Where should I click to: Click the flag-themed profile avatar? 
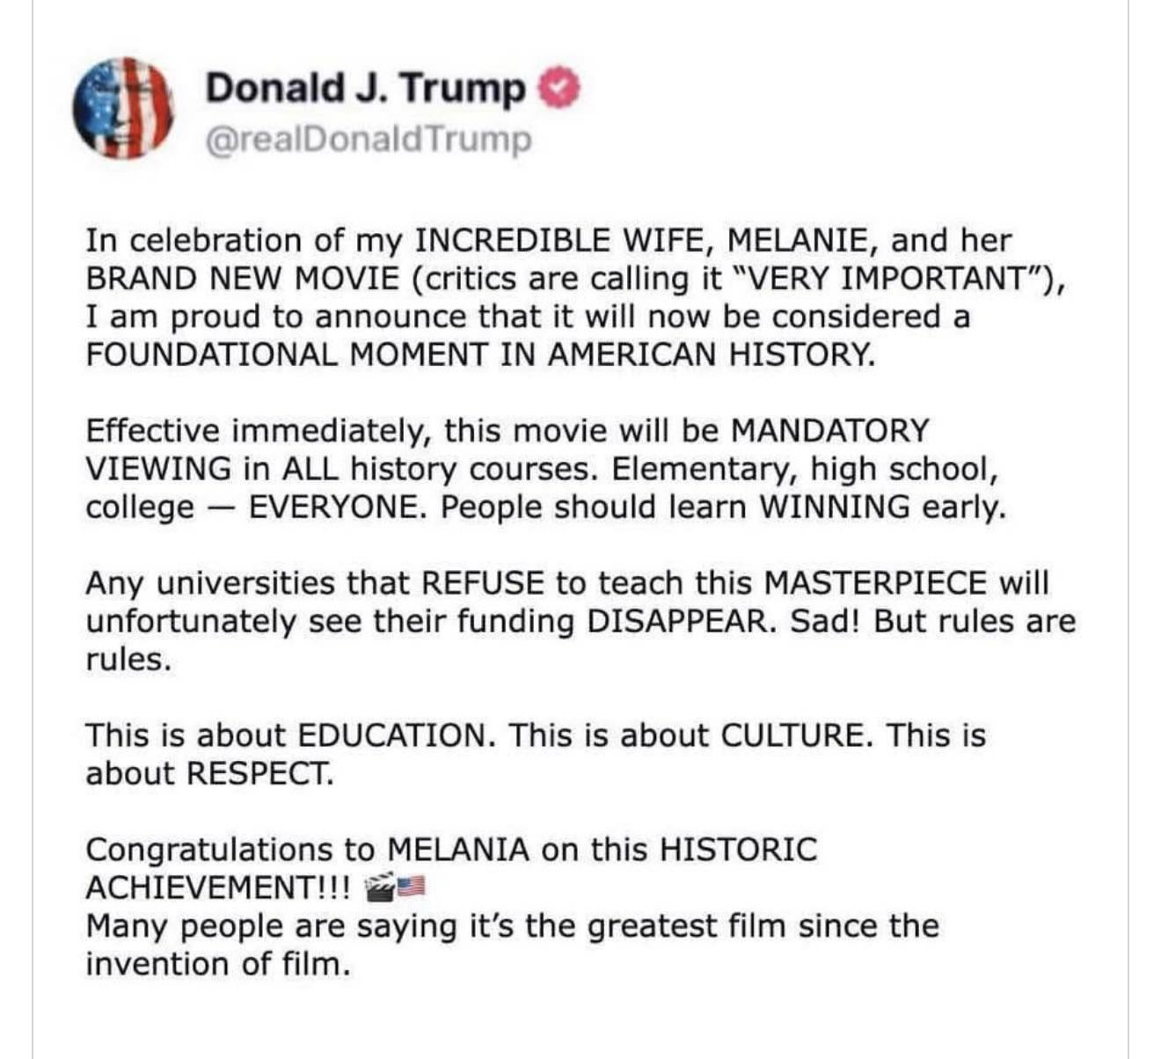pyautogui.click(x=123, y=109)
